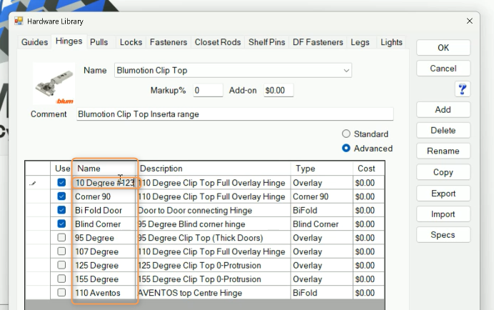The image size is (494, 310).
Task: Close the Hardware Library dialog
Action: click(470, 21)
